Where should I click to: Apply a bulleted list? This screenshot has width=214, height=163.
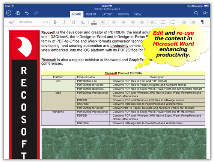[163, 22]
